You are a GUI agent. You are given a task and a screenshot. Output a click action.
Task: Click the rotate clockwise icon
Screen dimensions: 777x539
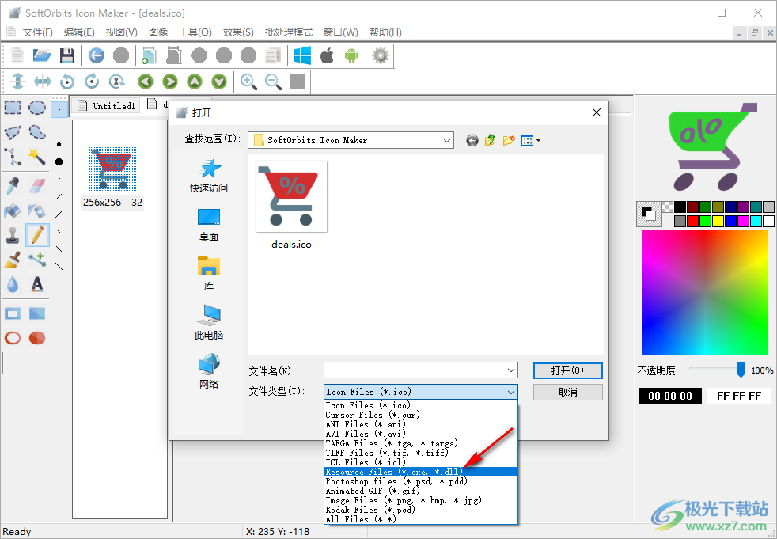point(92,81)
